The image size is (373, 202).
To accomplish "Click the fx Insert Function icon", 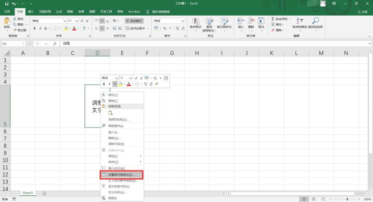I will [x=55, y=44].
